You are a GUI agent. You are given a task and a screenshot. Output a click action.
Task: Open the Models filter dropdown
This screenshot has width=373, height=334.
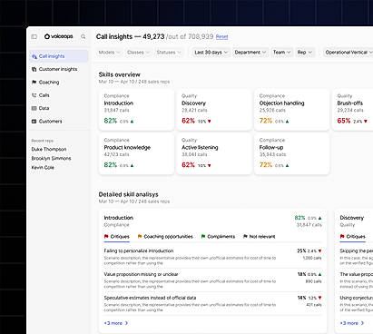(109, 53)
